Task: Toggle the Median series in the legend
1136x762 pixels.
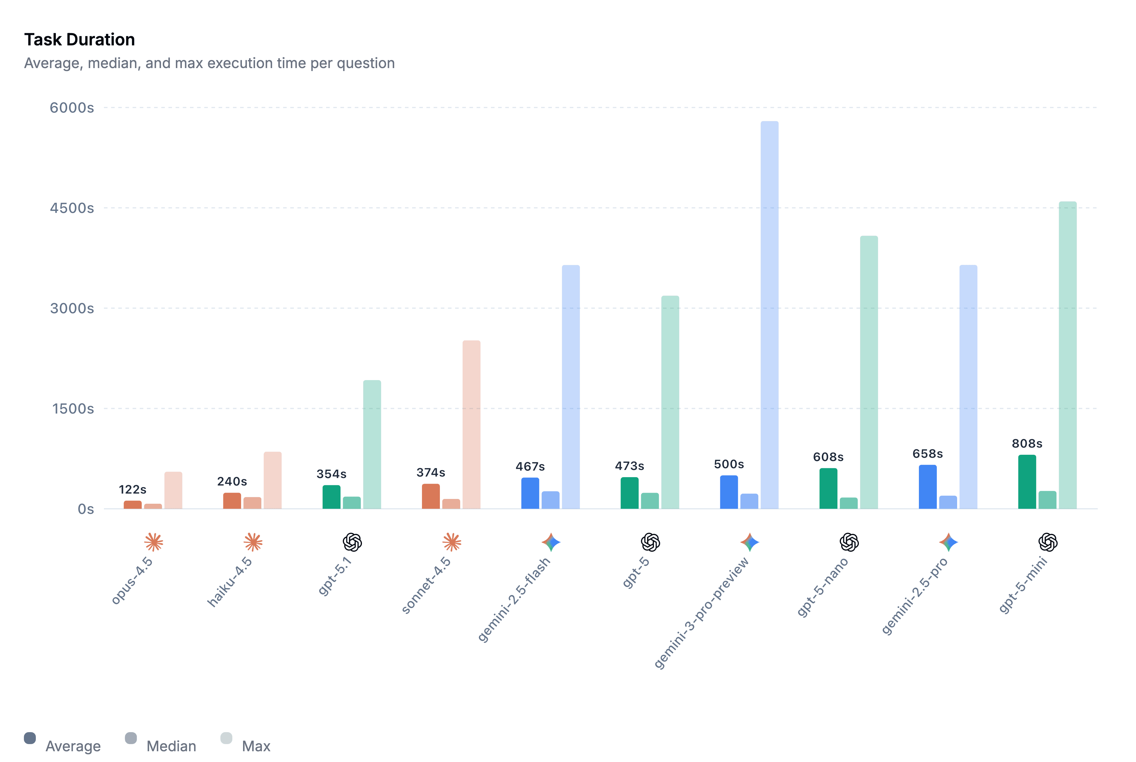Action: tap(171, 746)
